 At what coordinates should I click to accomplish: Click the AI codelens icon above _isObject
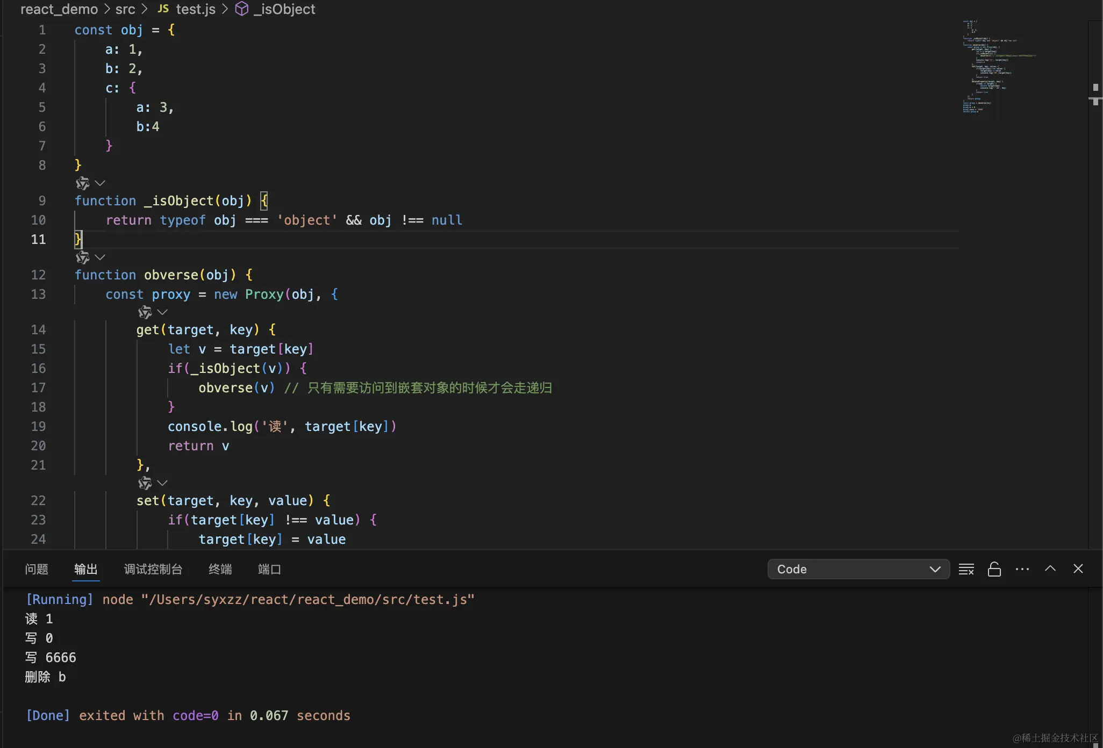click(x=82, y=183)
